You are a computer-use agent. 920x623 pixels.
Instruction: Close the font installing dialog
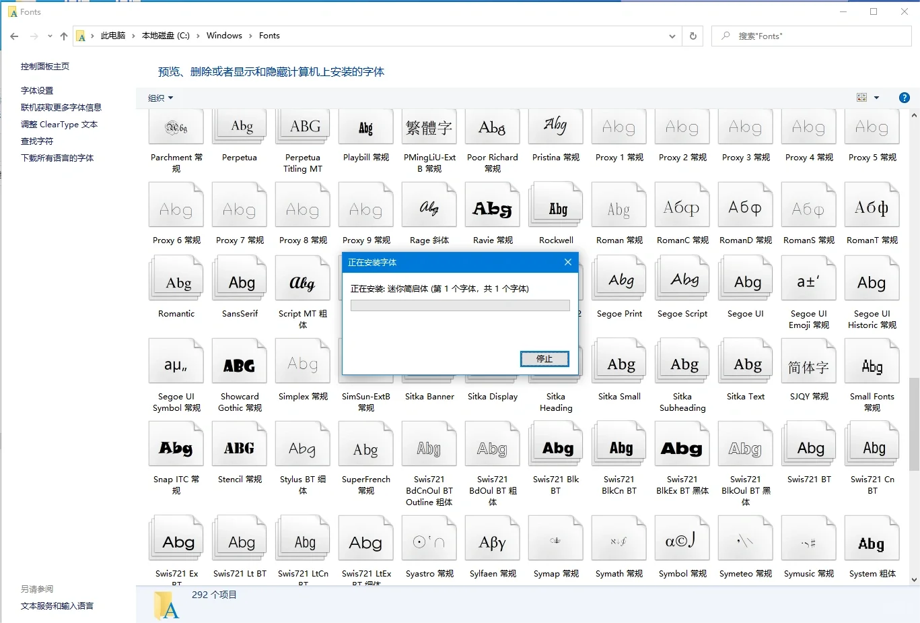pos(567,262)
